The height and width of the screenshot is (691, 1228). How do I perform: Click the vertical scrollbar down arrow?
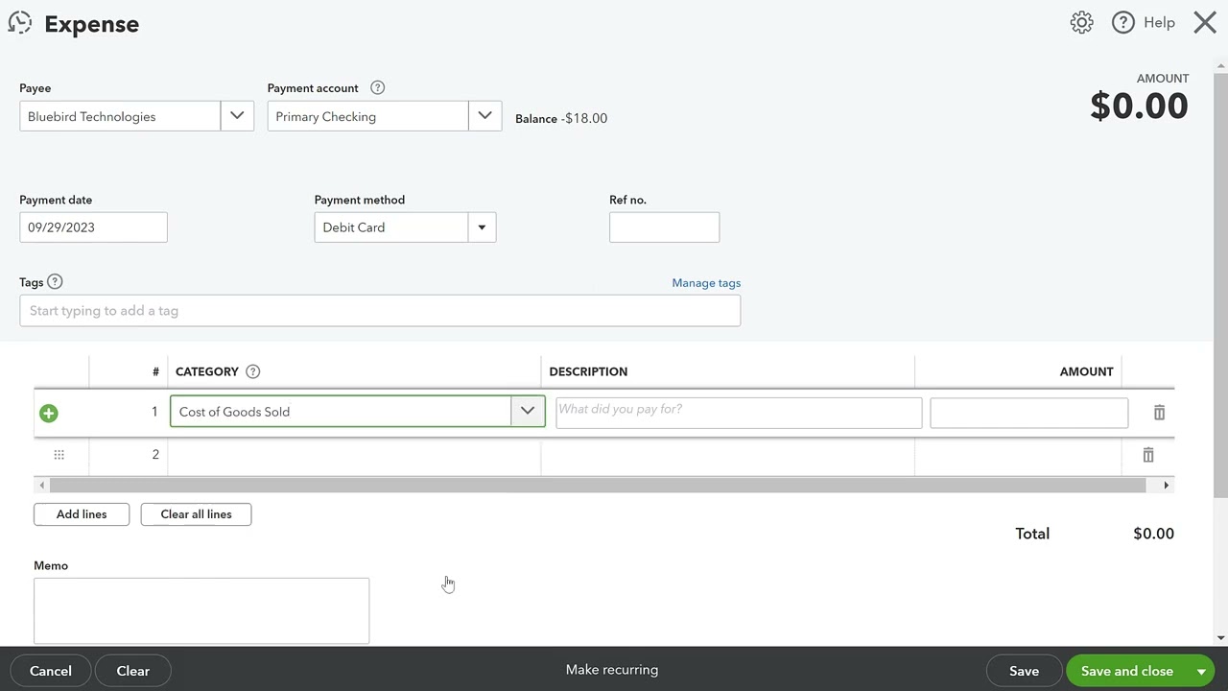coord(1220,638)
